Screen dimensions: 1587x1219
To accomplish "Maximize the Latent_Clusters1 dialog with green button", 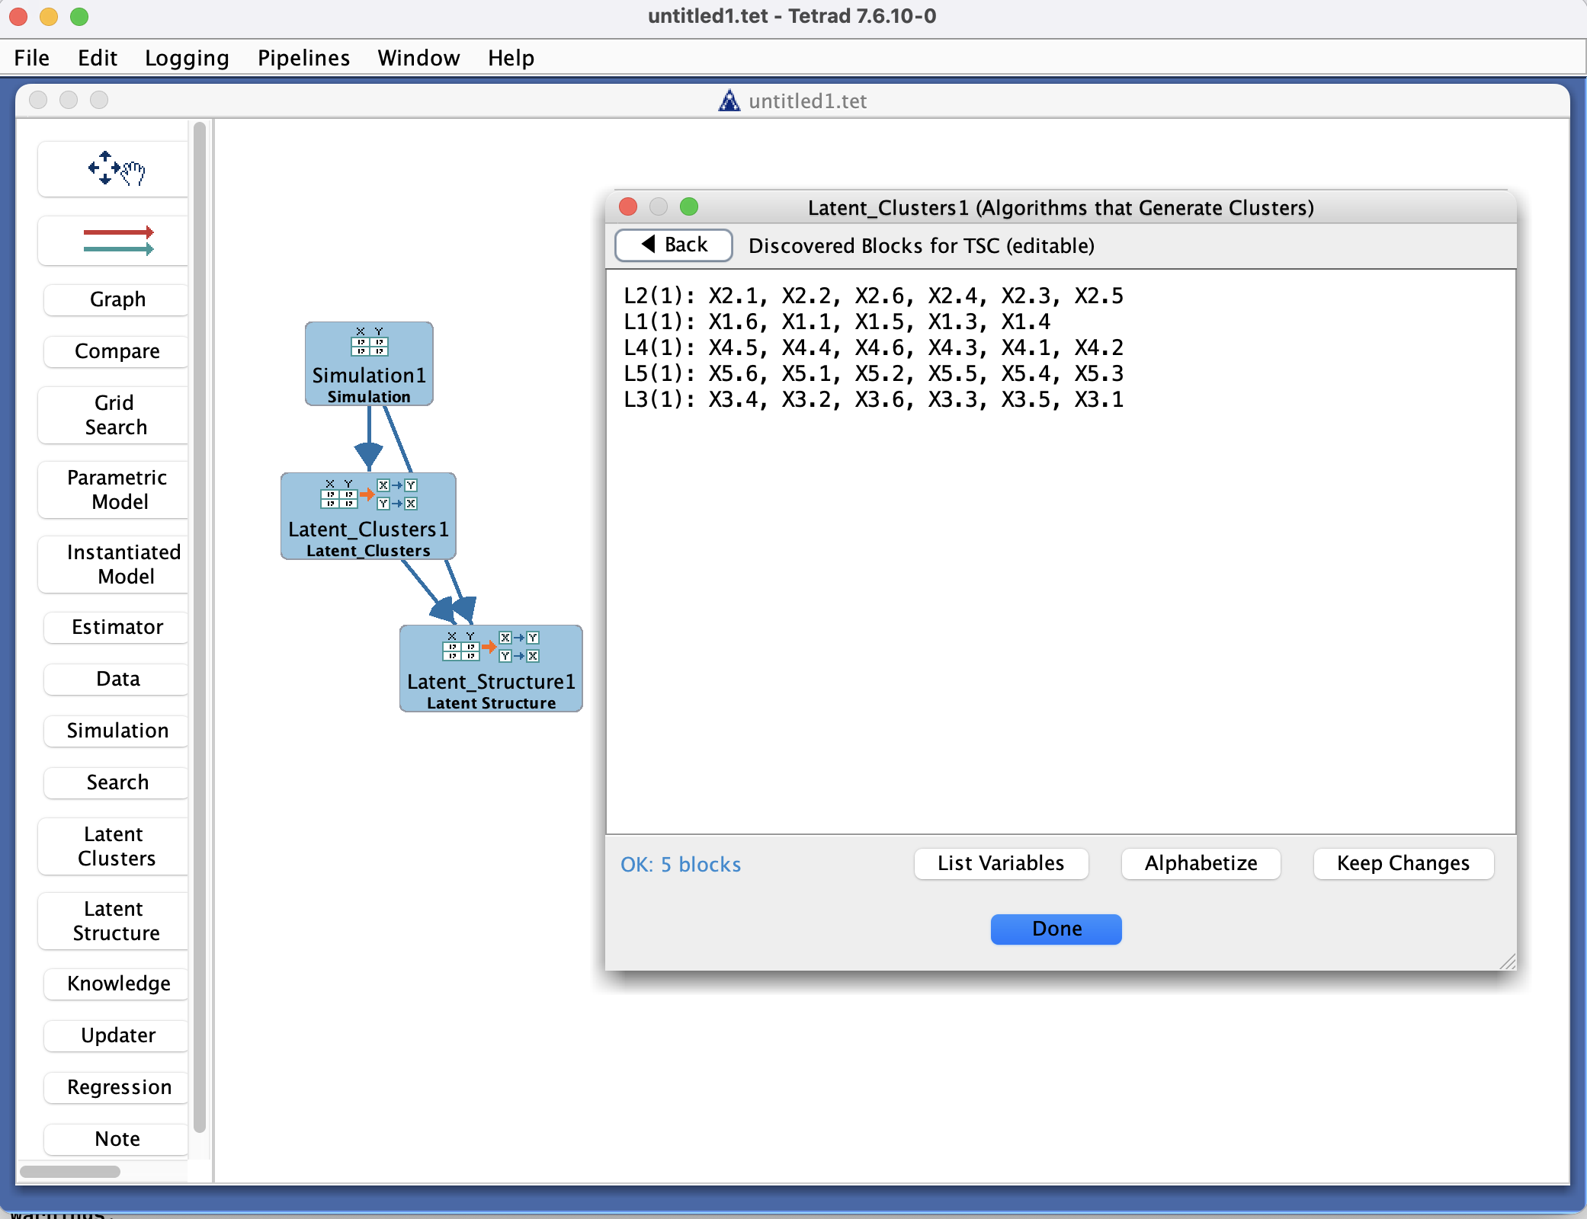I will point(689,207).
